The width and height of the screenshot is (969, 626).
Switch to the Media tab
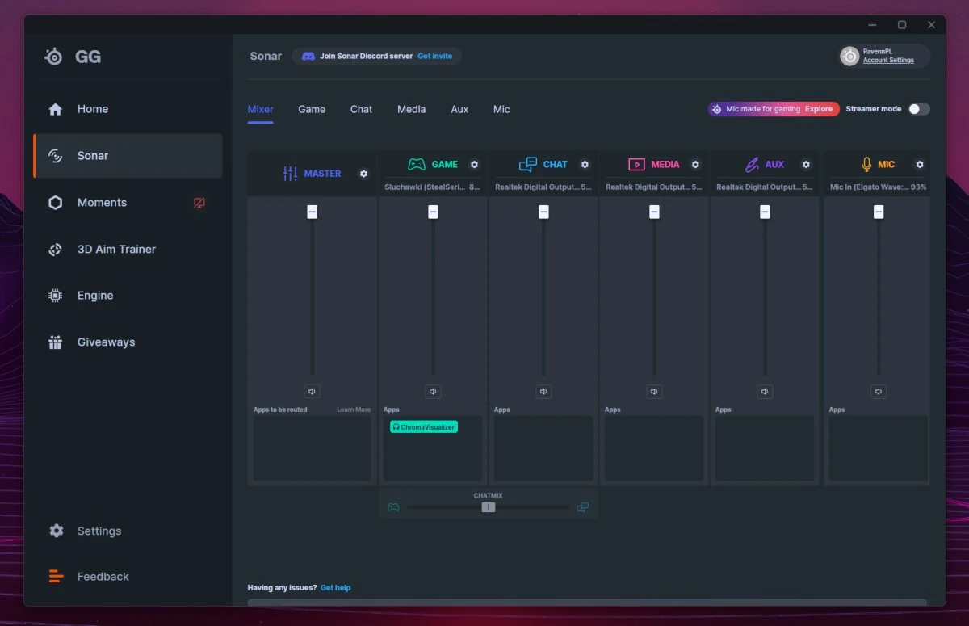coord(411,109)
